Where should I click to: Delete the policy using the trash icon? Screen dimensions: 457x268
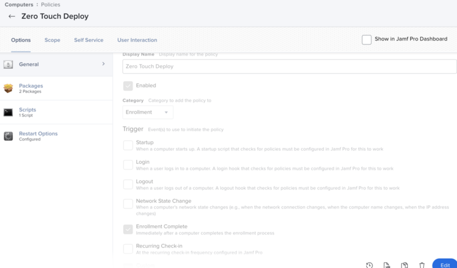pos(422,265)
